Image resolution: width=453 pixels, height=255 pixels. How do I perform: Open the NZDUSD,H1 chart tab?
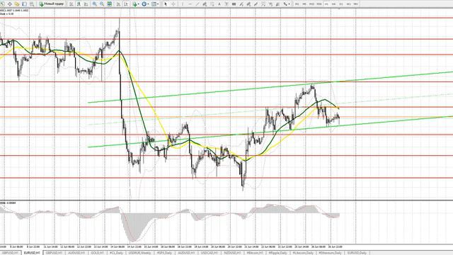(x=233, y=253)
